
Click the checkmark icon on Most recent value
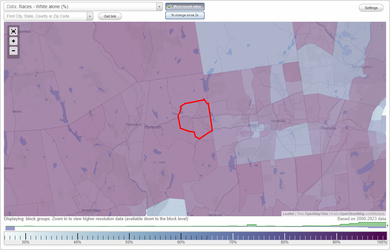pyautogui.click(x=169, y=6)
